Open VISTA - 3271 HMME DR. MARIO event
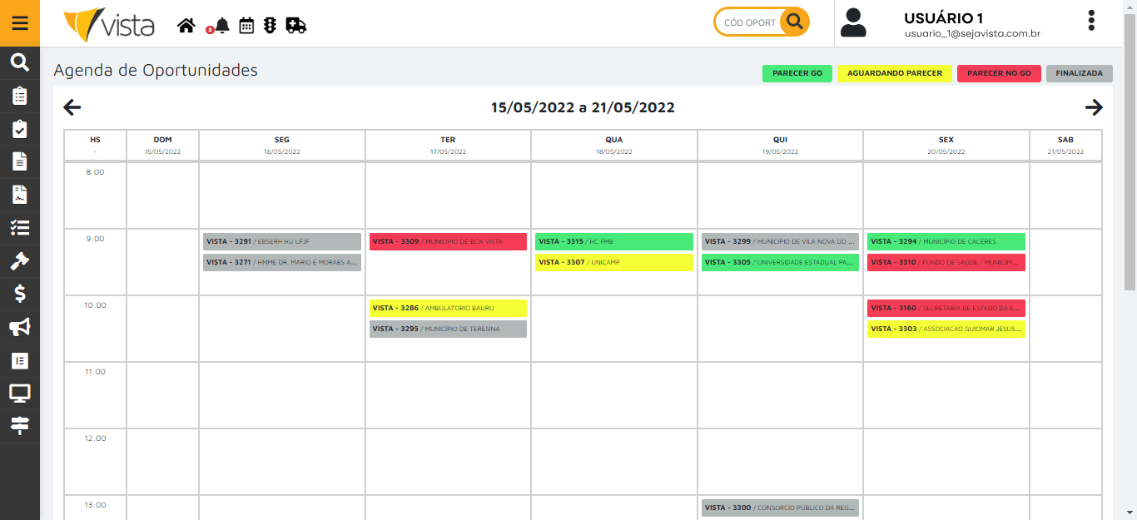This screenshot has width=1137, height=520. (x=282, y=262)
